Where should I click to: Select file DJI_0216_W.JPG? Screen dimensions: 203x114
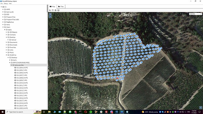click(x=22, y=98)
